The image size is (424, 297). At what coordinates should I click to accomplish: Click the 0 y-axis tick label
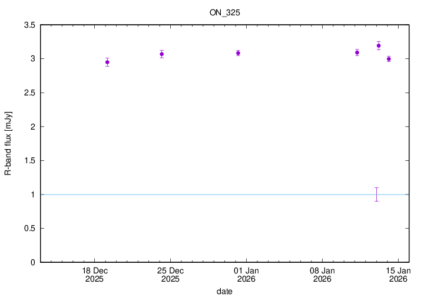tap(33, 262)
